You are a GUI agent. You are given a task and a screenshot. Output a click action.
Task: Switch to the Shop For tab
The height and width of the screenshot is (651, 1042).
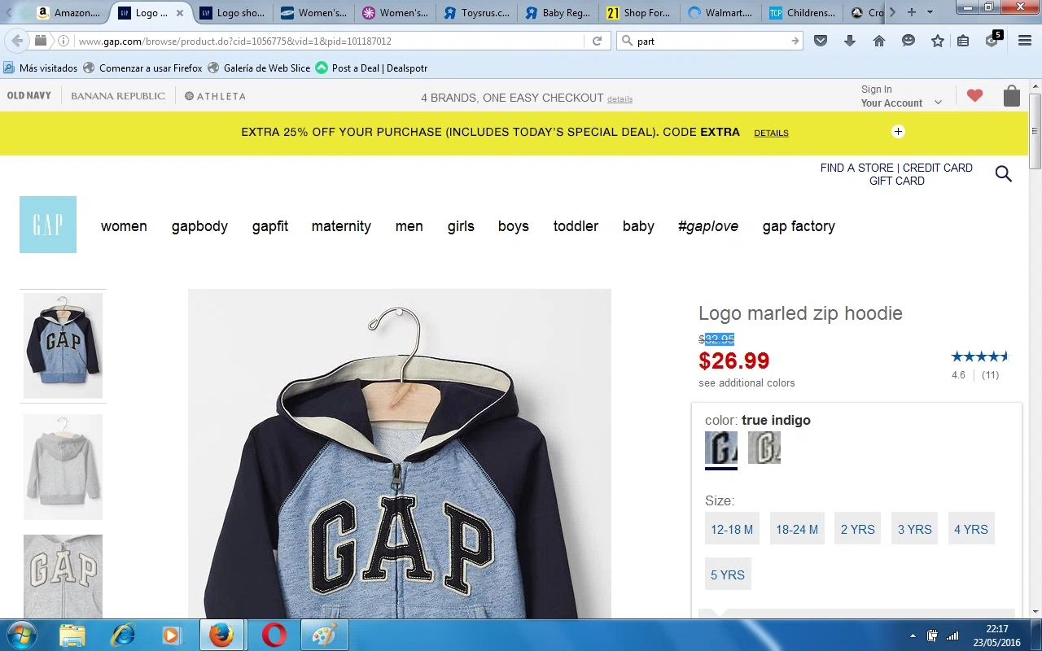pyautogui.click(x=639, y=13)
